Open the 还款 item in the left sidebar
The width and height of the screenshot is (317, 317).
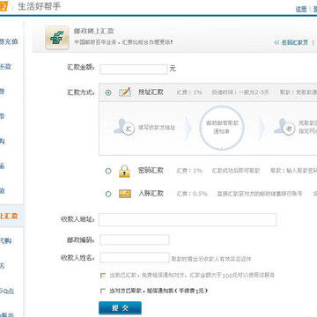click(5, 66)
